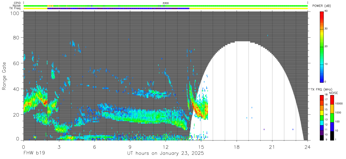The image size is (346, 159).
Task: Click the 9 hour tick label
Action: point(130,147)
